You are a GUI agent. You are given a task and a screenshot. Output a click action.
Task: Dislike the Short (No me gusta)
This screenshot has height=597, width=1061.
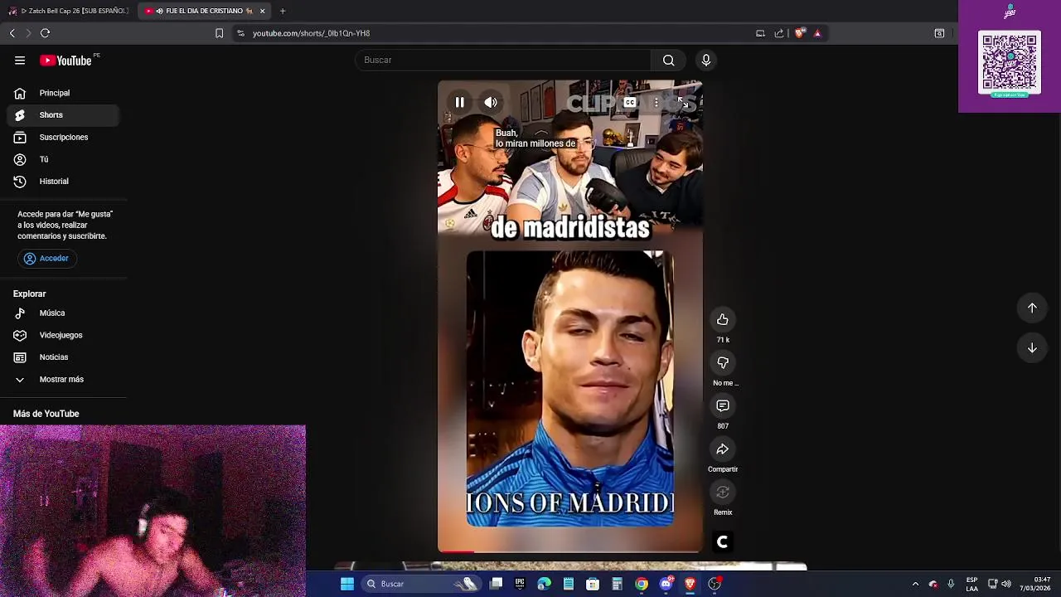(x=723, y=363)
